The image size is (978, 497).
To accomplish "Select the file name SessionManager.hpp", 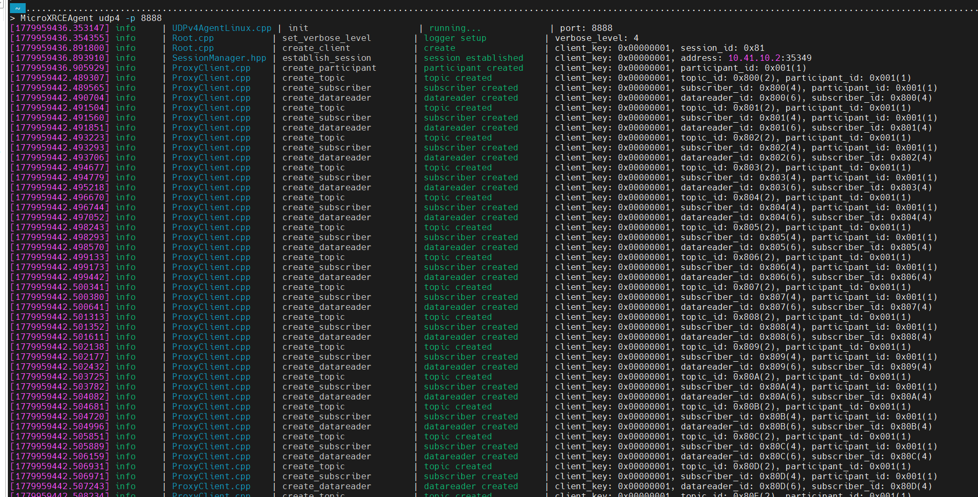I will coord(219,58).
